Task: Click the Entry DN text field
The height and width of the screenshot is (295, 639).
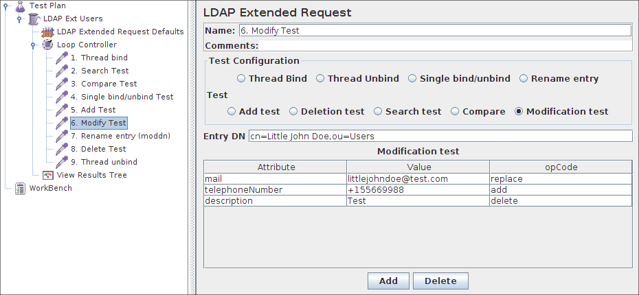Action: 440,136
